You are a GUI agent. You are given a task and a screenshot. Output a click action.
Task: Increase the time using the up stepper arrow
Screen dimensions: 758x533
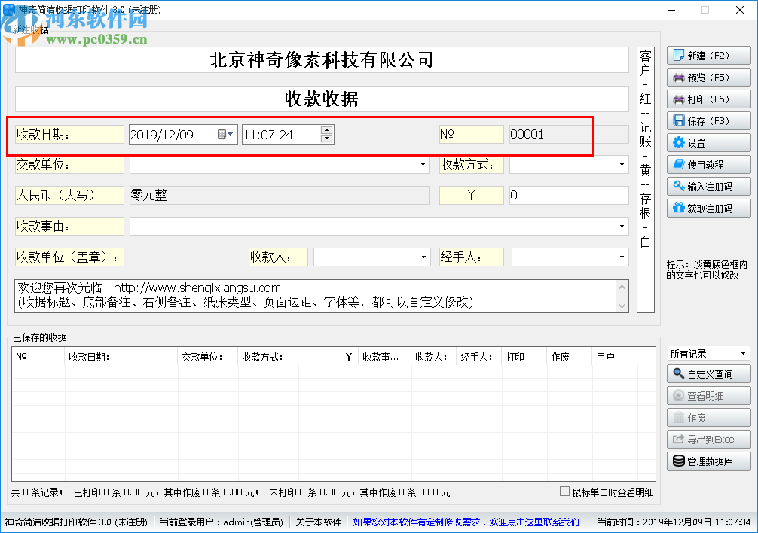point(326,129)
